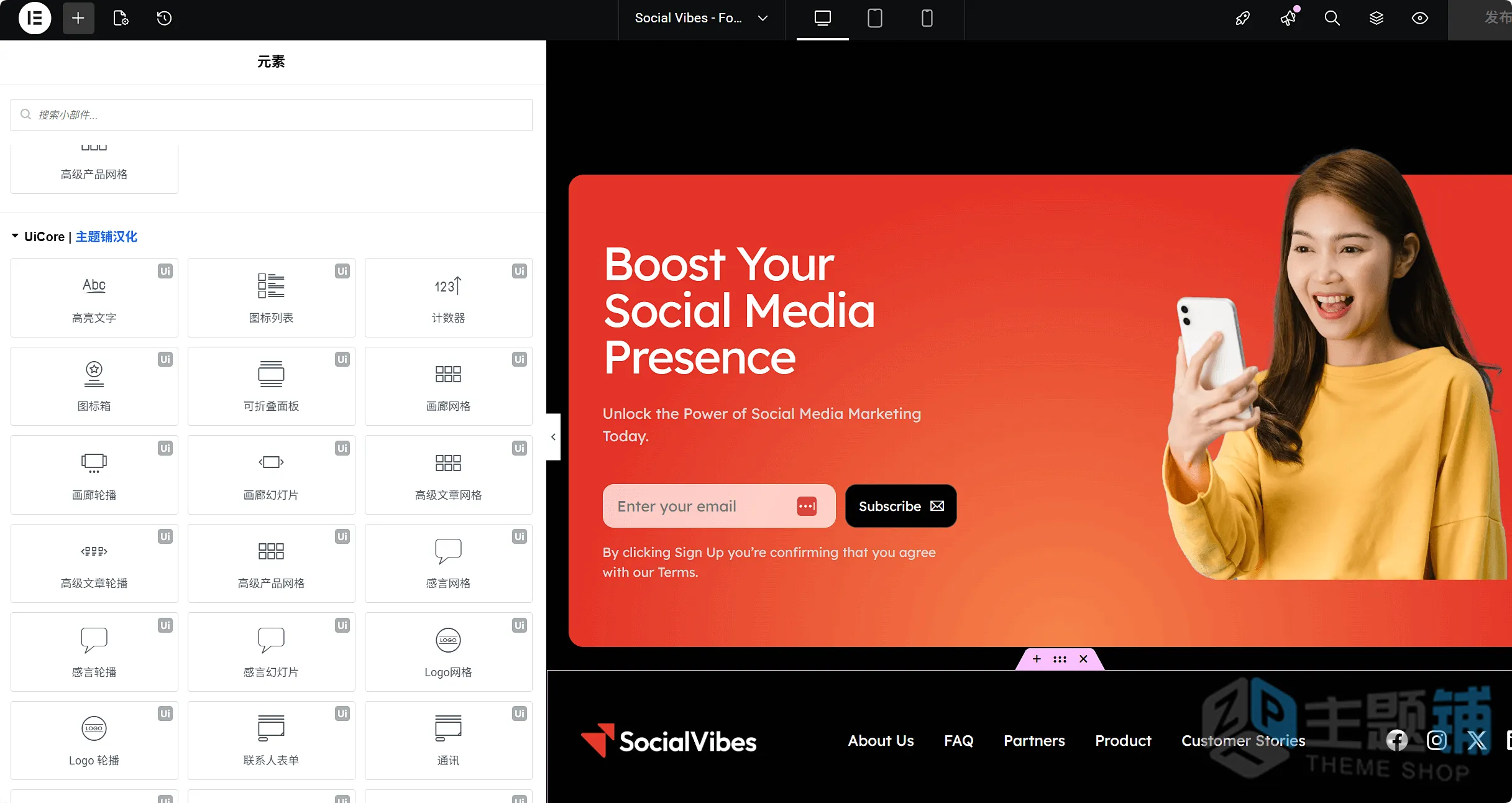Image resolution: width=1512 pixels, height=803 pixels.
Task: Open the Social Vibes document dropdown
Action: [x=702, y=18]
